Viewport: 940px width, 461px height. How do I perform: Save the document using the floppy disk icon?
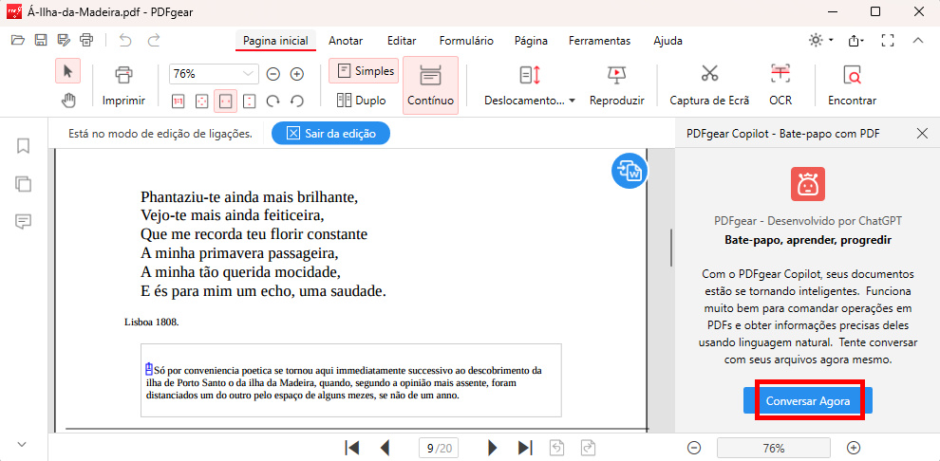coord(41,41)
